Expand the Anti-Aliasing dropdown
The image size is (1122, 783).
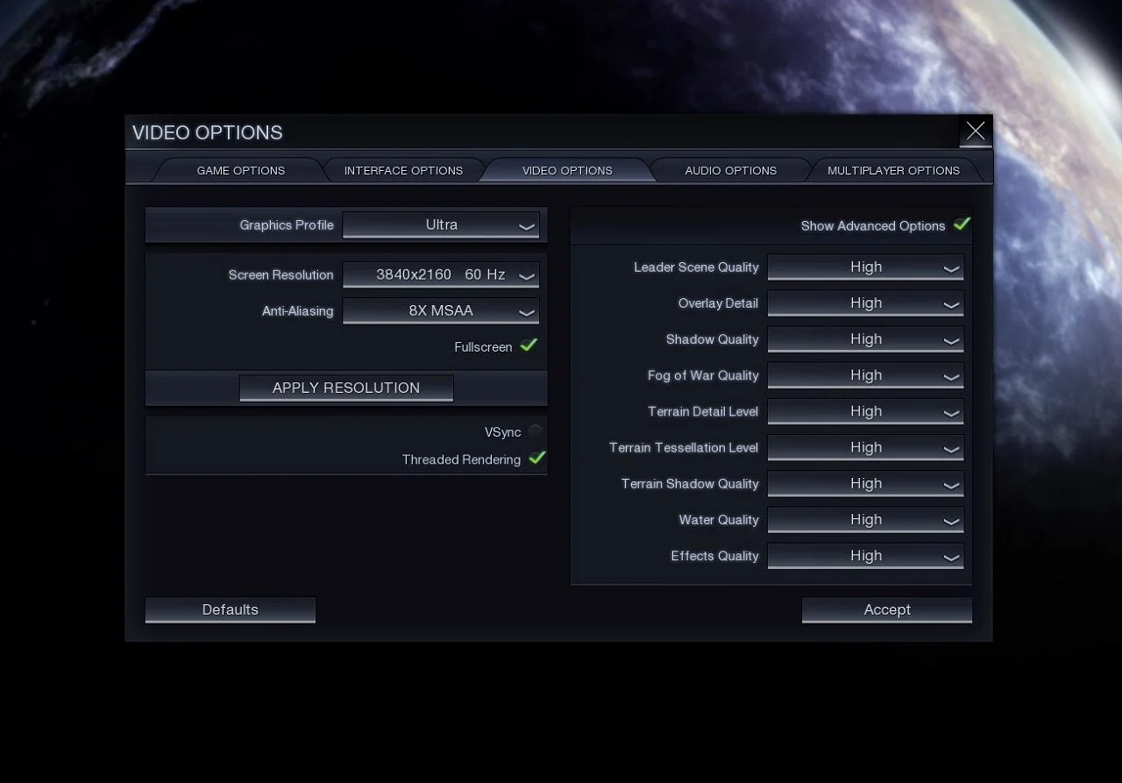(441, 311)
